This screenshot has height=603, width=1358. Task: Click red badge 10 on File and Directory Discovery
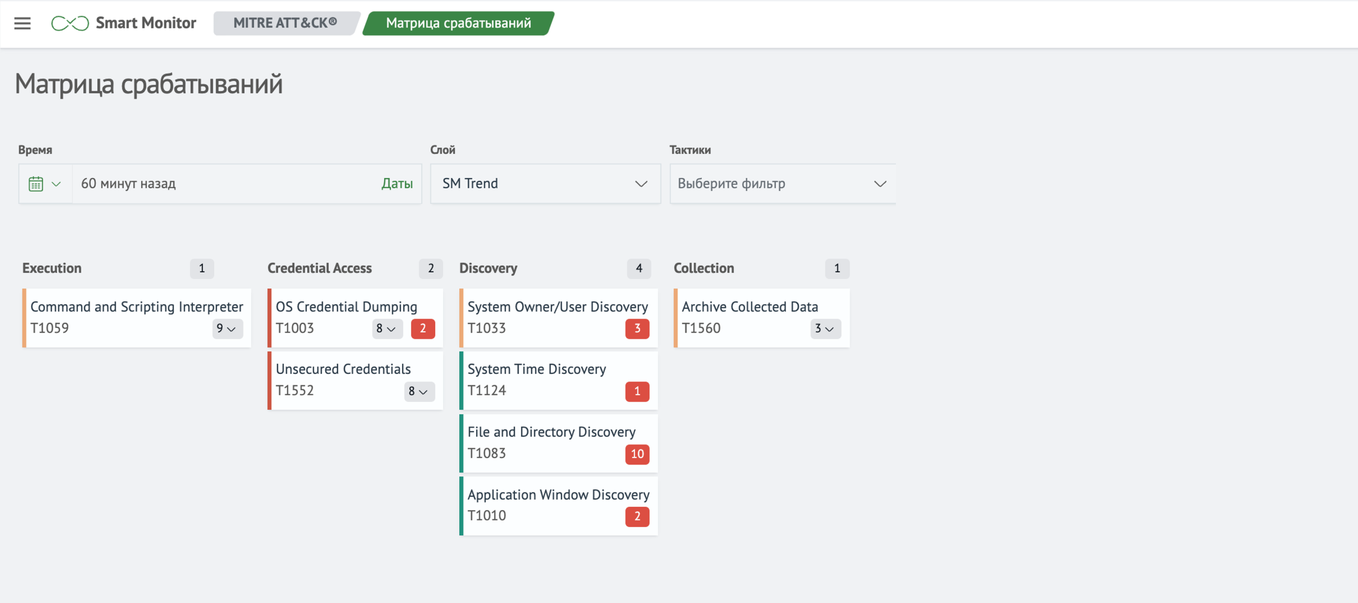tap(637, 454)
